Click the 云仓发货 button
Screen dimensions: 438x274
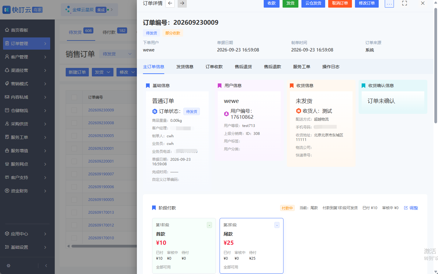(313, 3)
